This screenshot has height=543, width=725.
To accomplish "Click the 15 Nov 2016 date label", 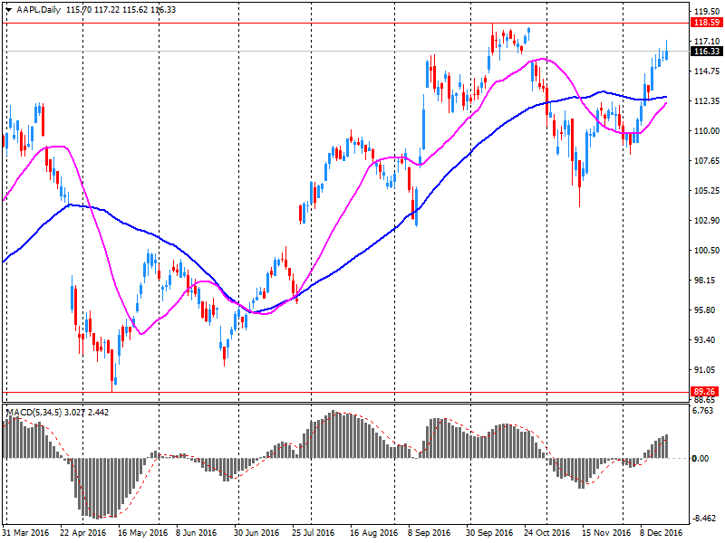I will pyautogui.click(x=606, y=532).
